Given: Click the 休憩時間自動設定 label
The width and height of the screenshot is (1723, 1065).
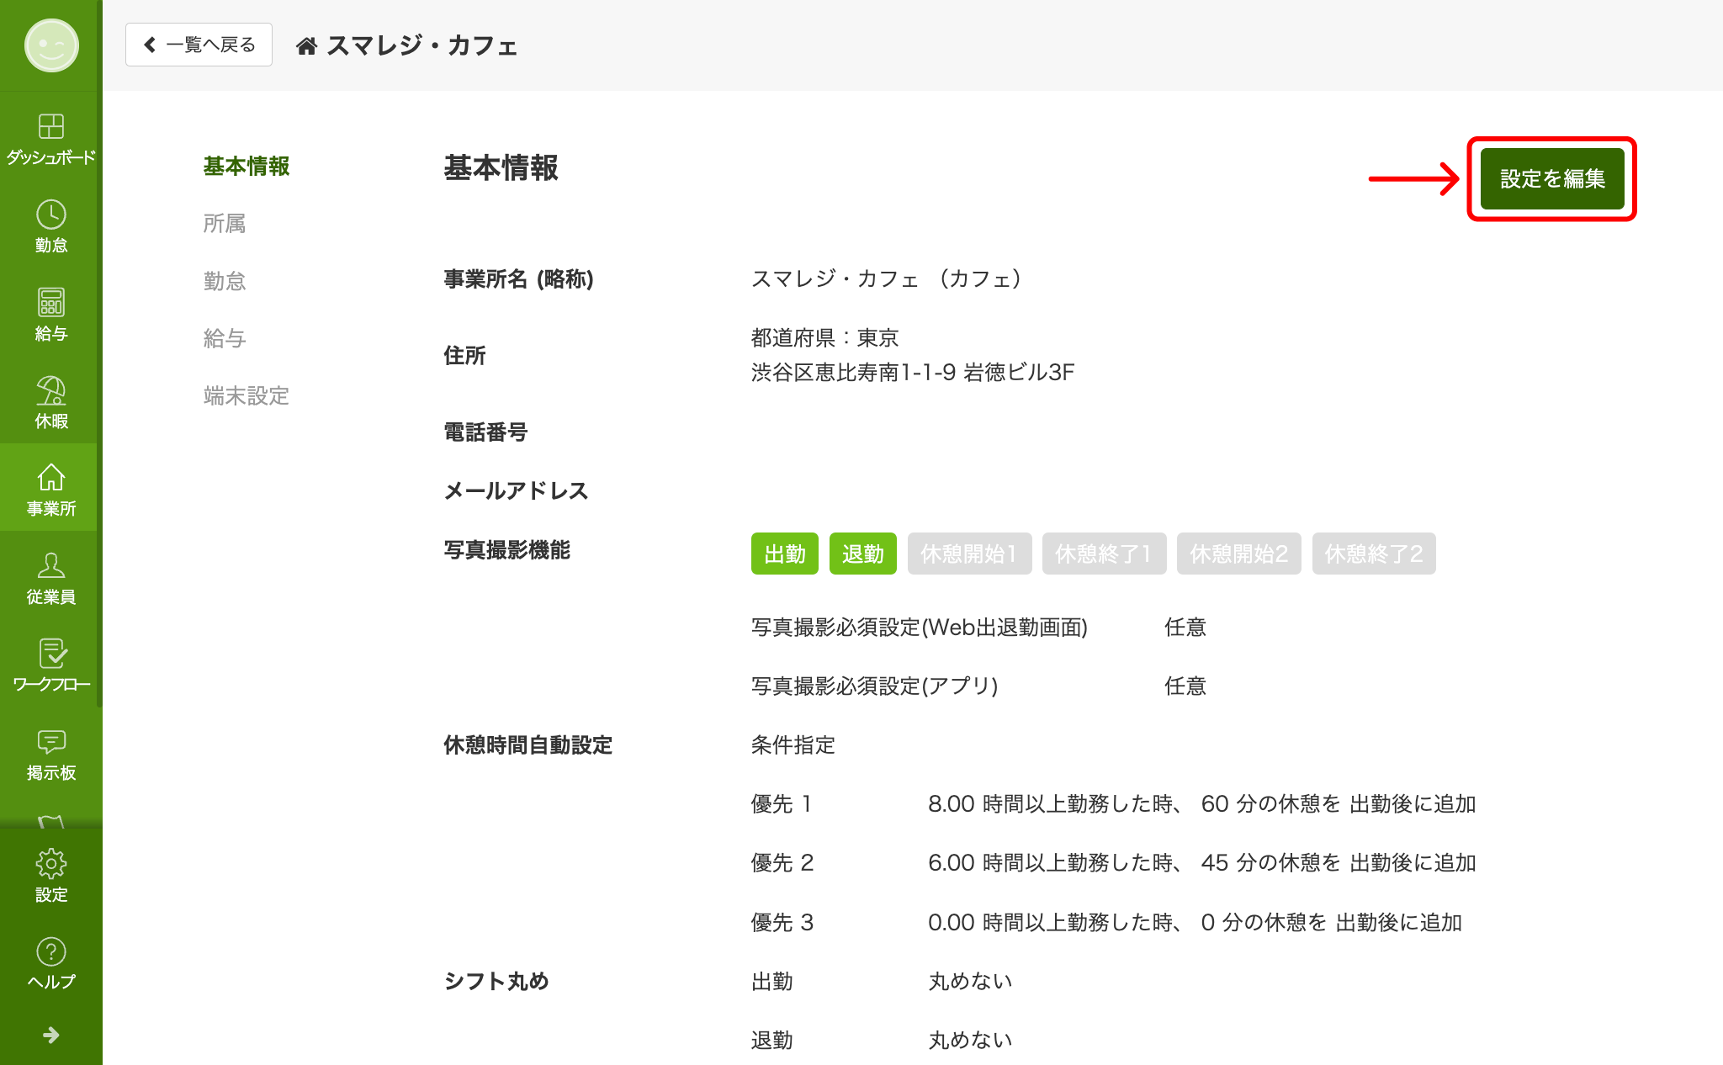Looking at the screenshot, I should pyautogui.click(x=528, y=744).
